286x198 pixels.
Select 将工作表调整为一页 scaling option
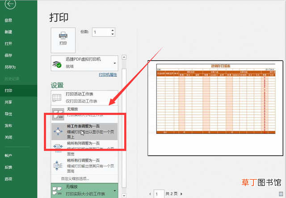pos(84,132)
